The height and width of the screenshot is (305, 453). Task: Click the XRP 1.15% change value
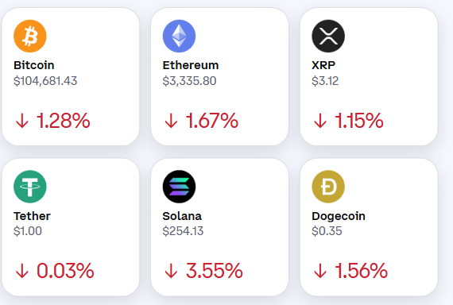click(x=358, y=121)
